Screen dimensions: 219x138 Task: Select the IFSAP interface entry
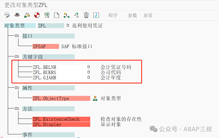point(46,46)
